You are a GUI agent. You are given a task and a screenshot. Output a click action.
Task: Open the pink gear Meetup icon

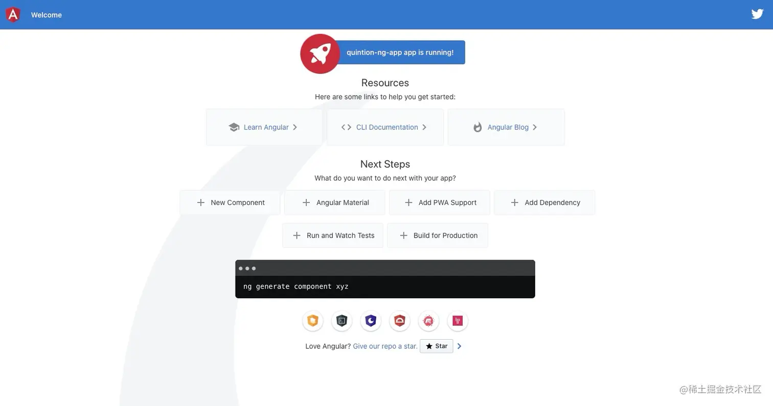[428, 321]
